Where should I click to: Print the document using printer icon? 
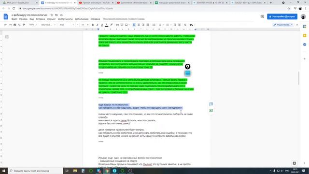(x=15, y=25)
